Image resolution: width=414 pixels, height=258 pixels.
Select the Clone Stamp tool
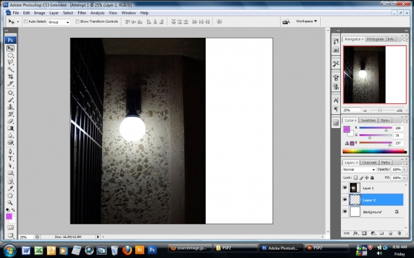[10, 107]
